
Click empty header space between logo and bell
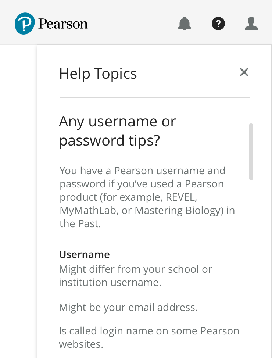pyautogui.click(x=132, y=24)
